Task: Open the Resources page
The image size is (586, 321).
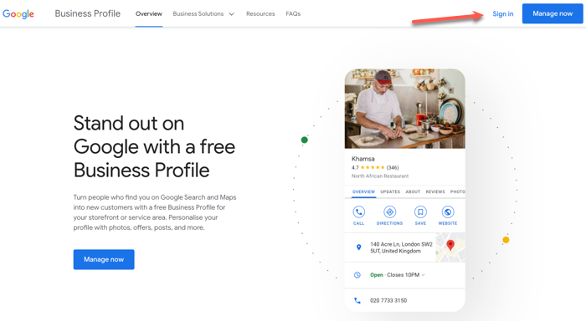Action: tap(260, 14)
